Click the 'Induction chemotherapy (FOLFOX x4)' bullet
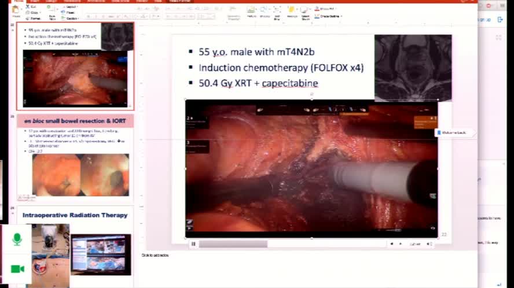The width and height of the screenshot is (514, 288). pos(281,68)
